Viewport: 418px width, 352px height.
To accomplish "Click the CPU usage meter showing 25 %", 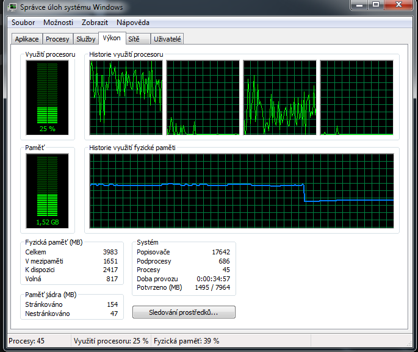I will tap(47, 98).
